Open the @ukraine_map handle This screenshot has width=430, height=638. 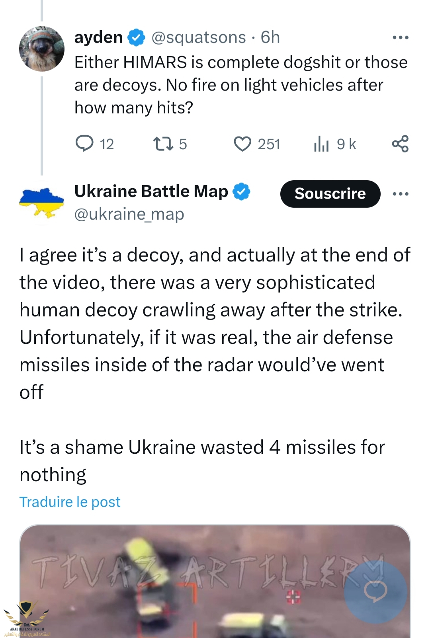click(x=129, y=214)
